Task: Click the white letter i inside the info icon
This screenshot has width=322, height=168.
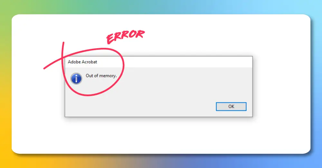Action: click(76, 78)
